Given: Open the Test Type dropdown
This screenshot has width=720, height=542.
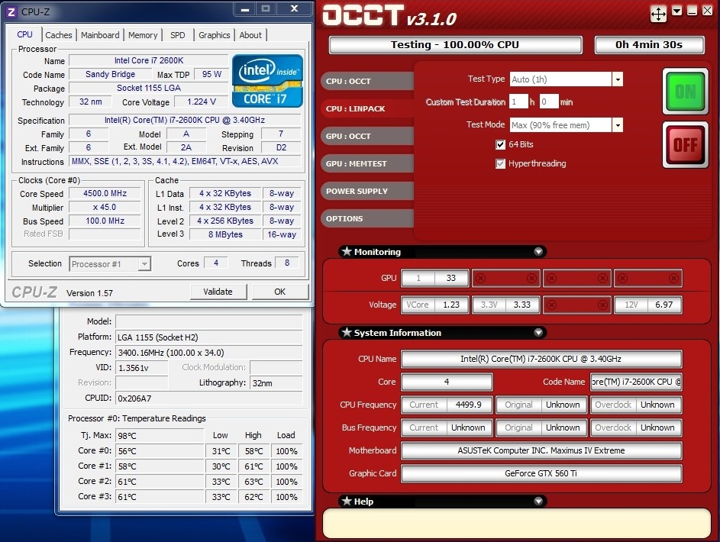Looking at the screenshot, I should point(618,79).
